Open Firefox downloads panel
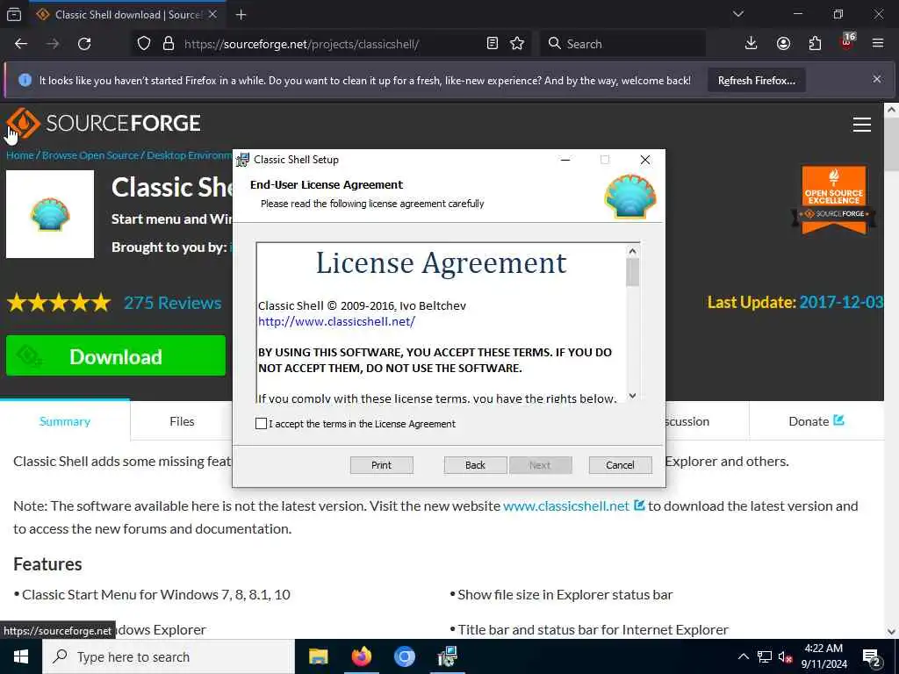 tap(751, 44)
